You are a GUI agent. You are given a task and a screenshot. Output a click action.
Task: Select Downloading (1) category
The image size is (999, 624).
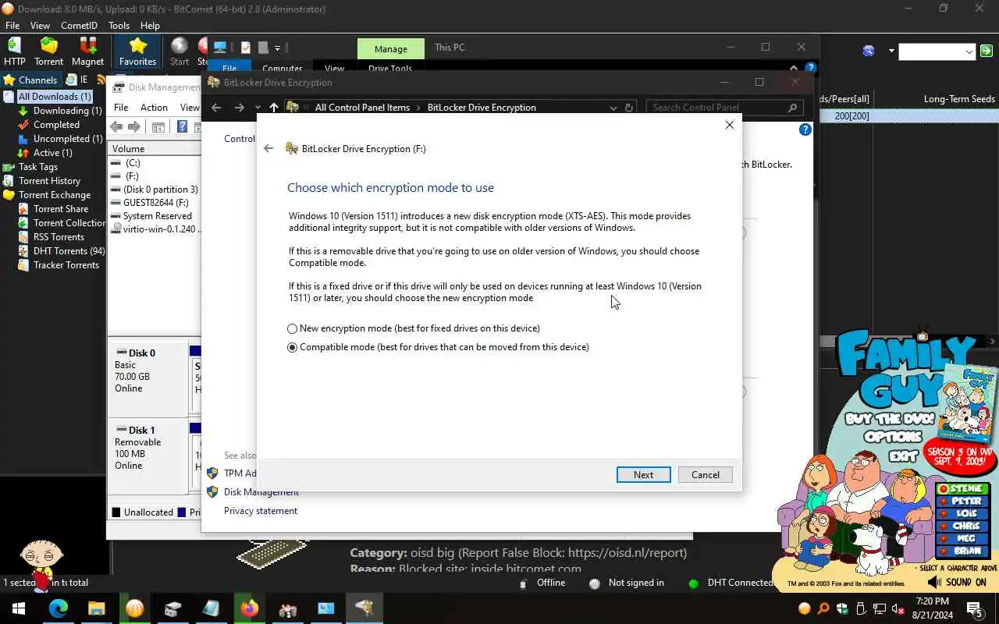(67, 111)
